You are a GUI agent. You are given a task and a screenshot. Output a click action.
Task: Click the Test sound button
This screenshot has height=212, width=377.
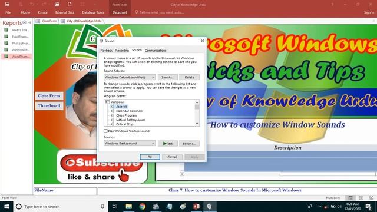[x=168, y=144]
